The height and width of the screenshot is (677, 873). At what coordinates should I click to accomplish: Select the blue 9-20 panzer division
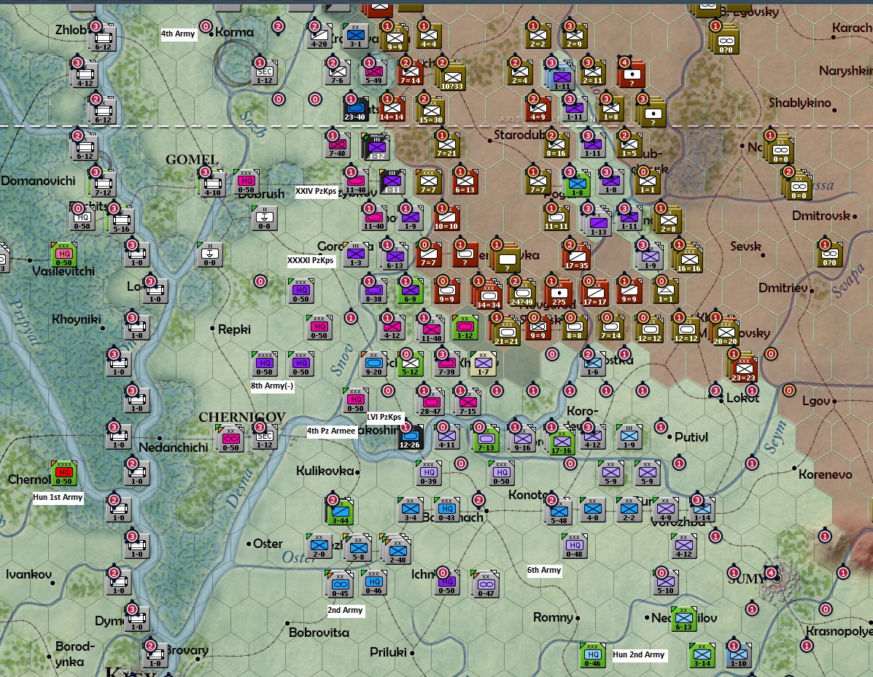[x=373, y=364]
